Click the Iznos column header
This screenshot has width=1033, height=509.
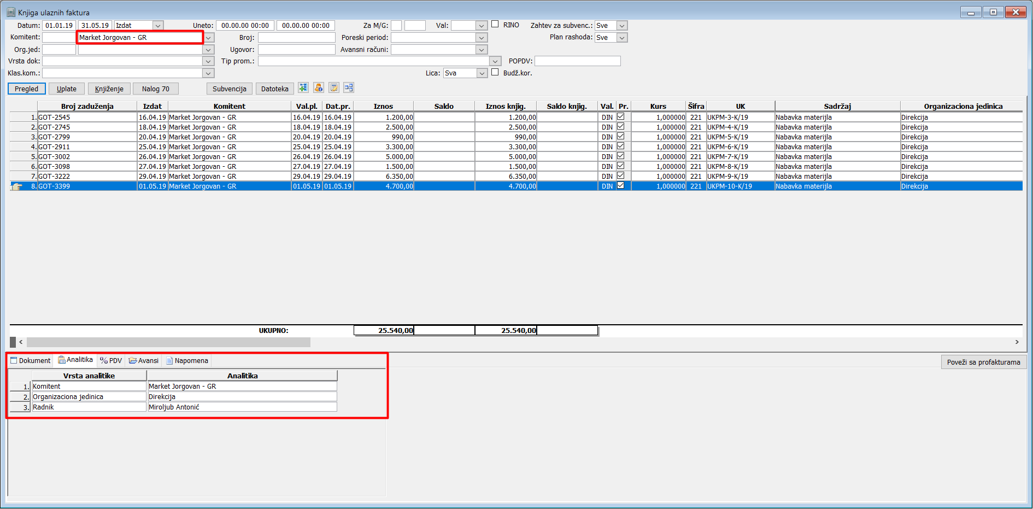(383, 106)
